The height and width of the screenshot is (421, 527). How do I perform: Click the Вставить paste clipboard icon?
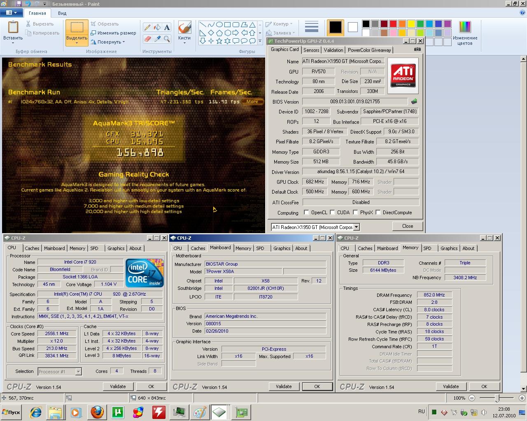[x=13, y=27]
